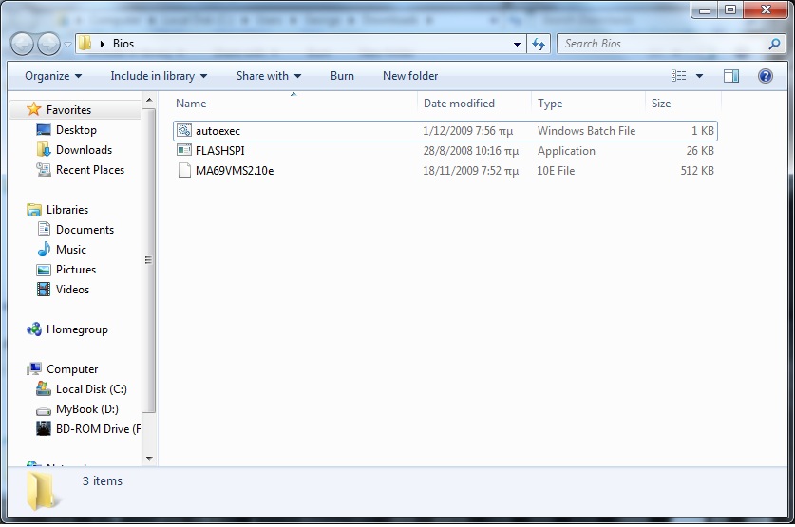The width and height of the screenshot is (795, 527).
Task: Click navigation pane scrollbar up arrow
Action: pyautogui.click(x=149, y=101)
